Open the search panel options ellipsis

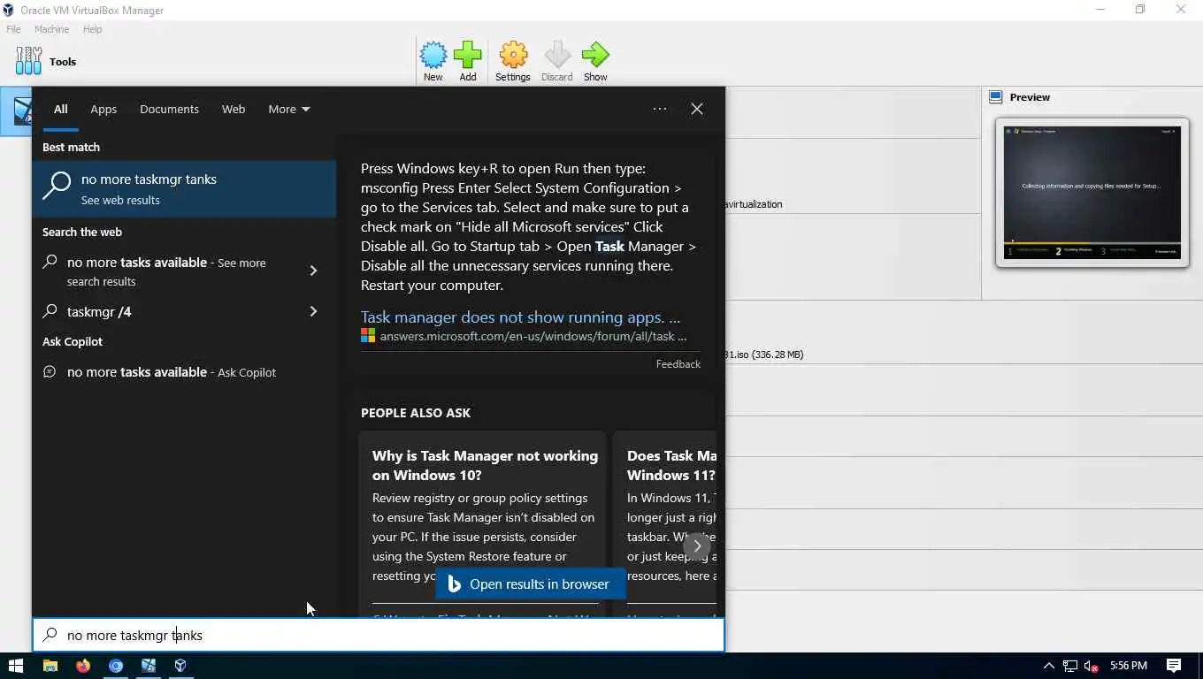point(660,109)
